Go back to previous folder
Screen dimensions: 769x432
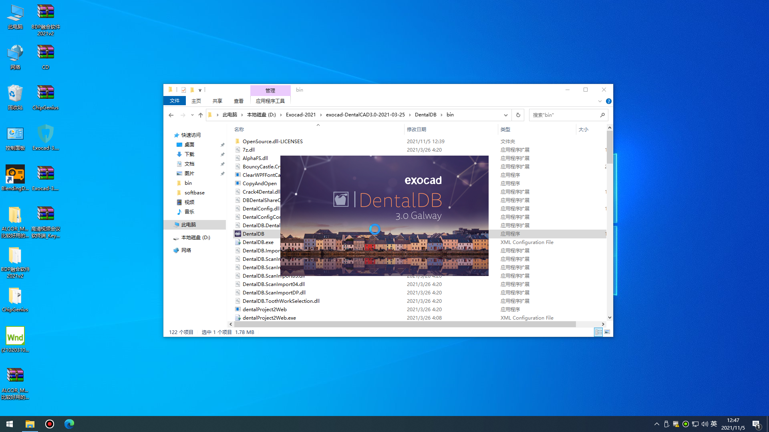click(171, 115)
